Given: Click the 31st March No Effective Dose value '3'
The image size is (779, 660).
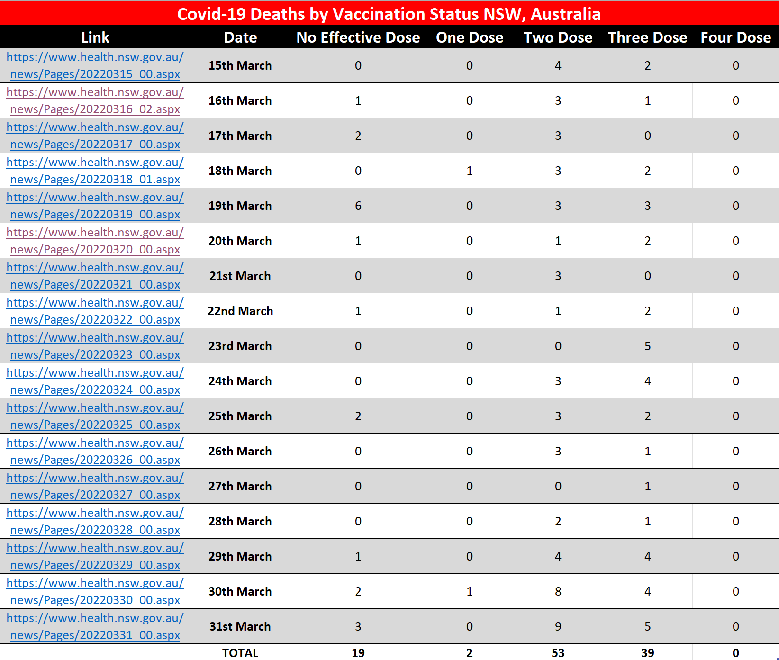Looking at the screenshot, I should 358,626.
